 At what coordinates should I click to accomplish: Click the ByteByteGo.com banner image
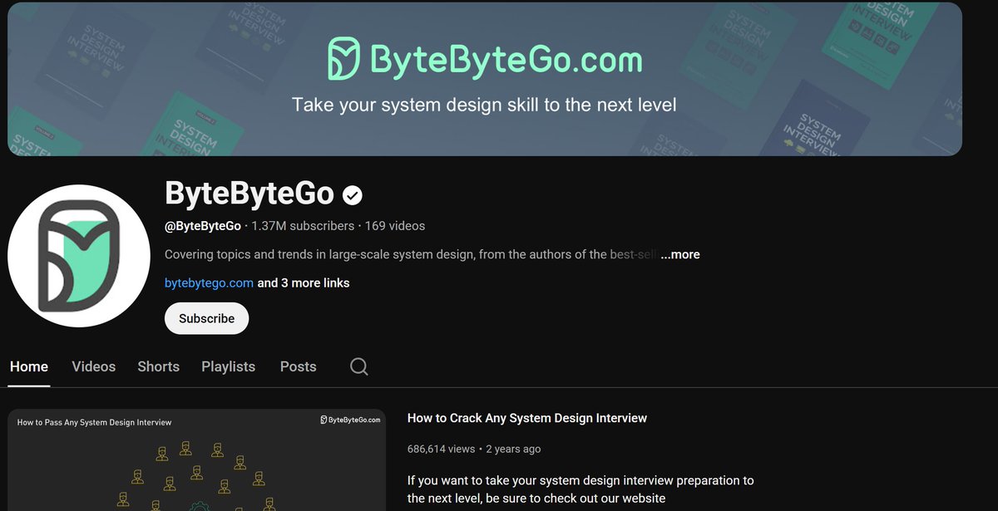pos(485,79)
